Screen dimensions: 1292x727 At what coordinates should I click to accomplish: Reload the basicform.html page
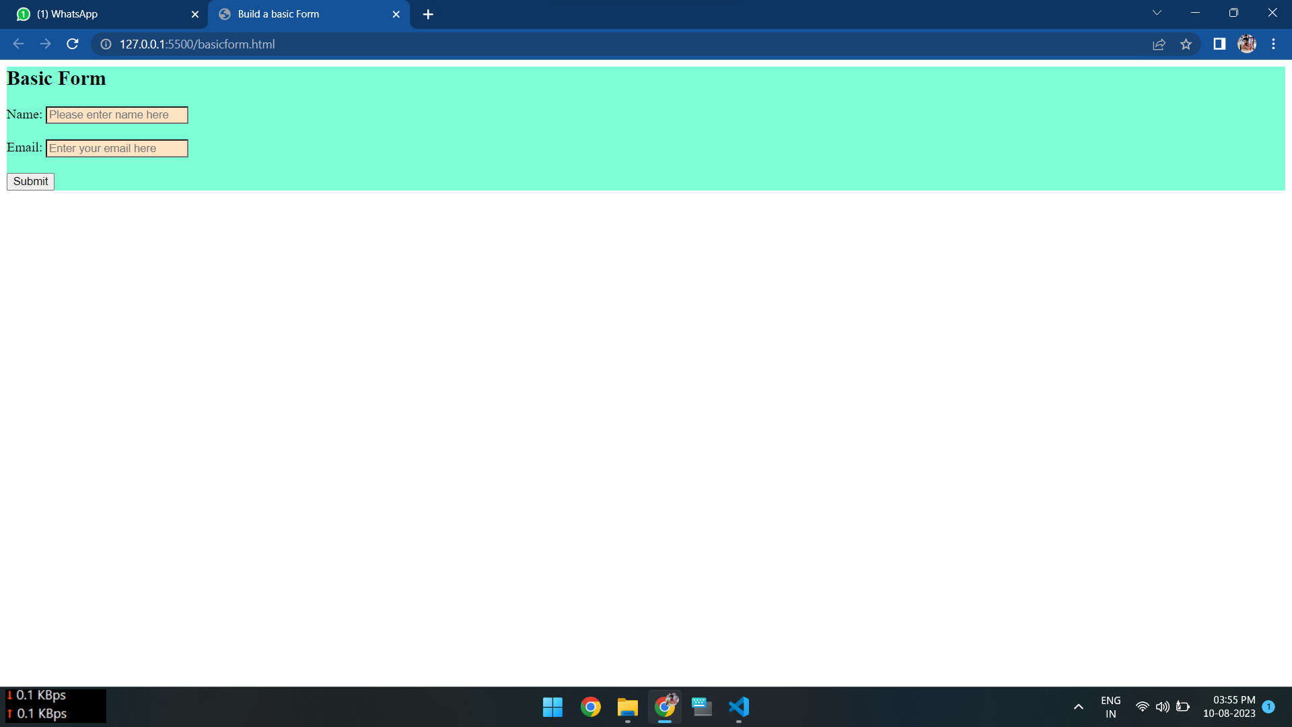click(73, 44)
